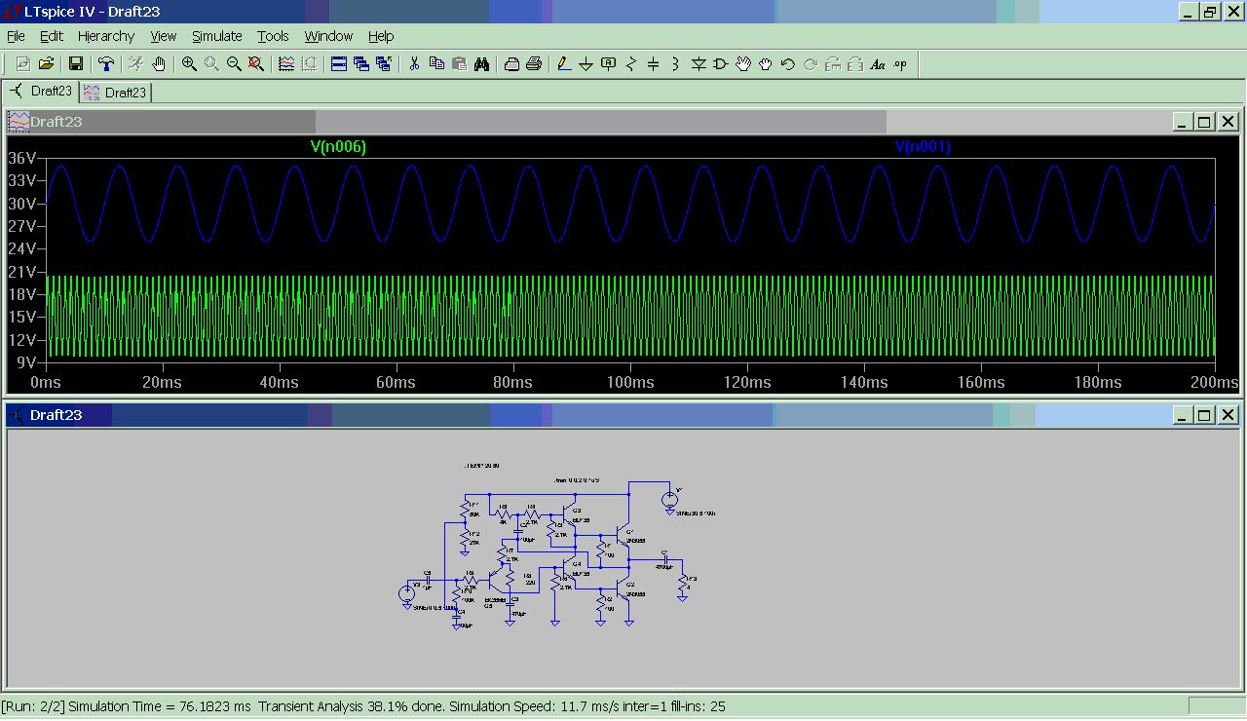Click the green V(n006) trace label
This screenshot has width=1247, height=721.
pyautogui.click(x=338, y=147)
